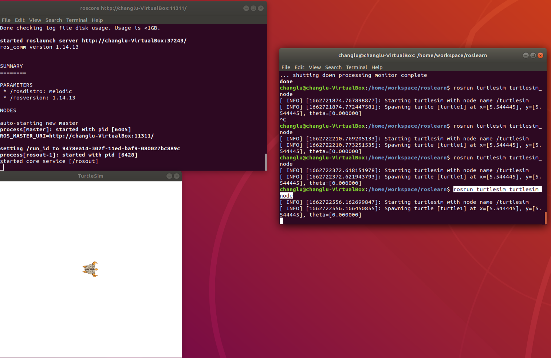Open Terminal menu in roslearn terminal
Viewport: 551px width, 358px height.
point(357,67)
